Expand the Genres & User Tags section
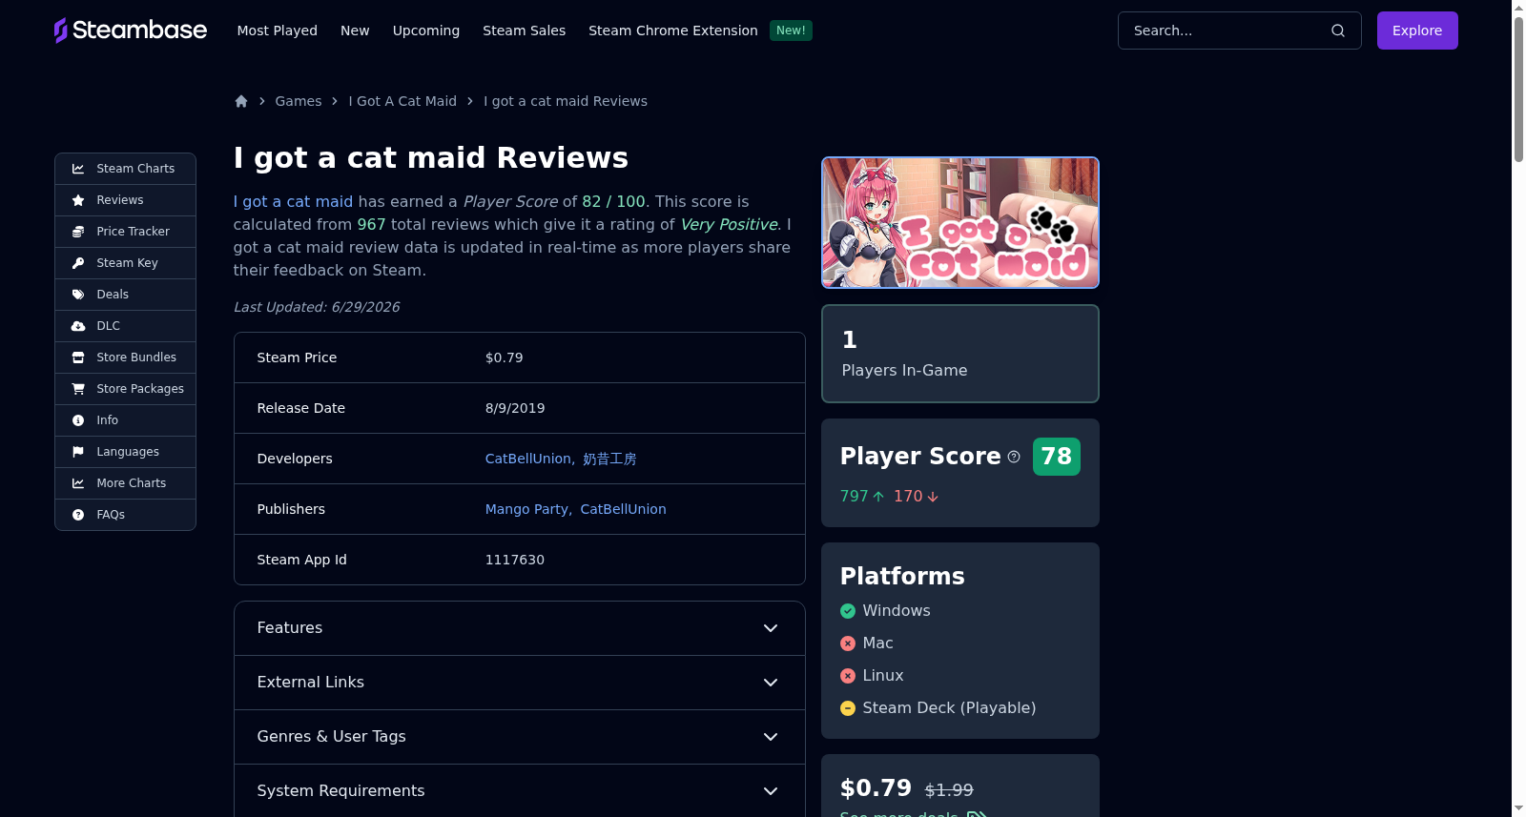The image size is (1526, 817). [520, 737]
